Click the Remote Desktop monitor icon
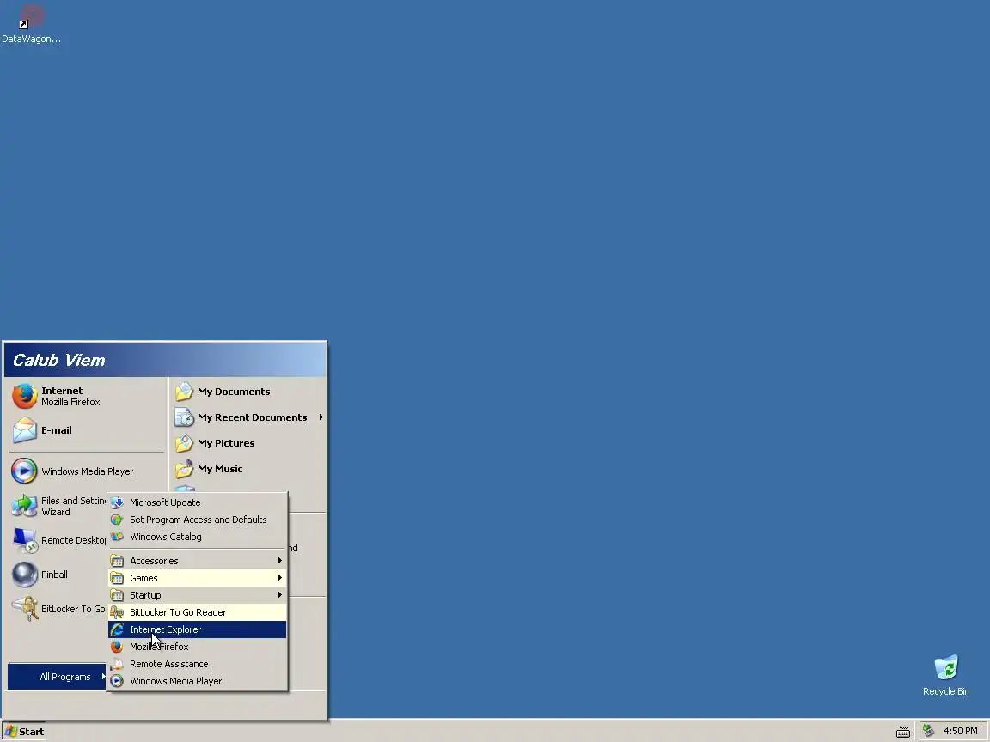 25,540
